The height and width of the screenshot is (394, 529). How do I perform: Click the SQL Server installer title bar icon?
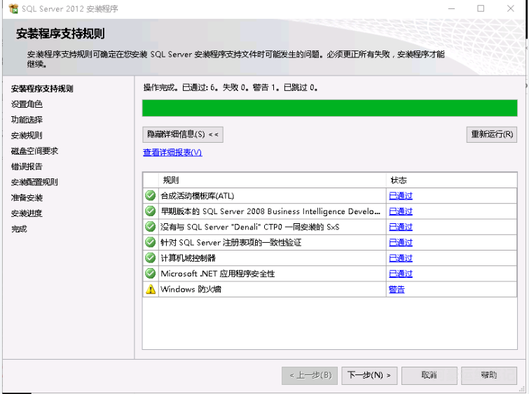click(x=13, y=9)
